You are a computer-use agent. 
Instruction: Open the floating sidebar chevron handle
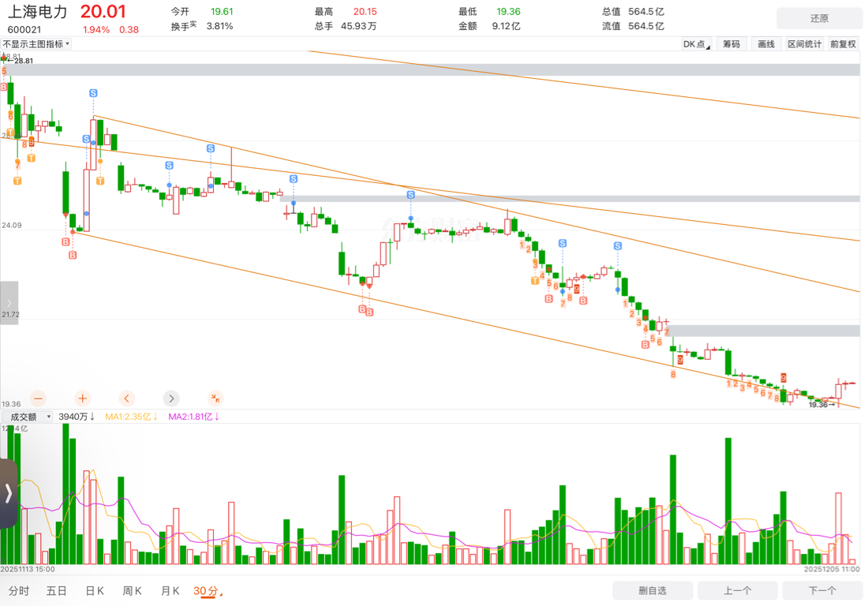pos(9,493)
